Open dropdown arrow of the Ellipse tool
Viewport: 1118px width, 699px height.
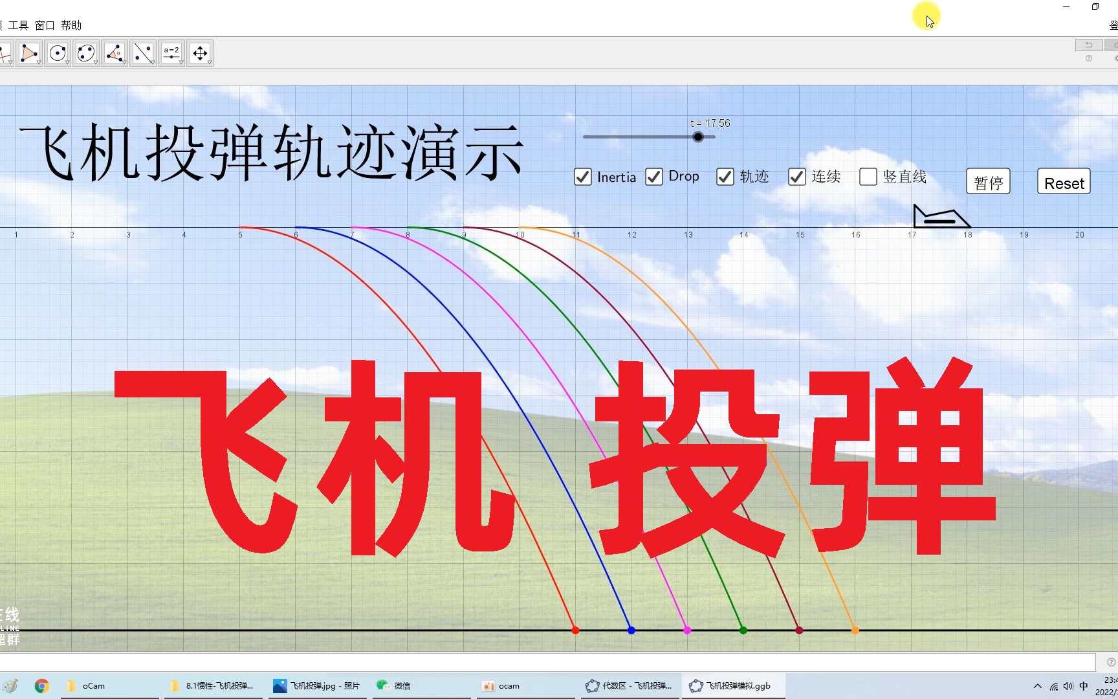(96, 63)
